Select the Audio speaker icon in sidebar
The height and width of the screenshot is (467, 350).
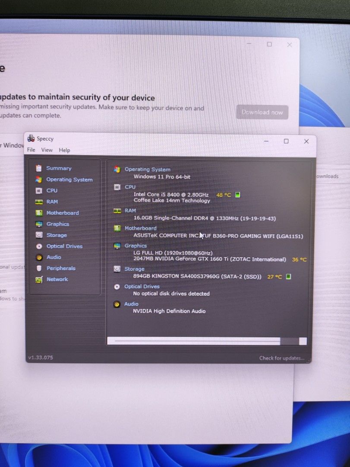click(x=39, y=257)
